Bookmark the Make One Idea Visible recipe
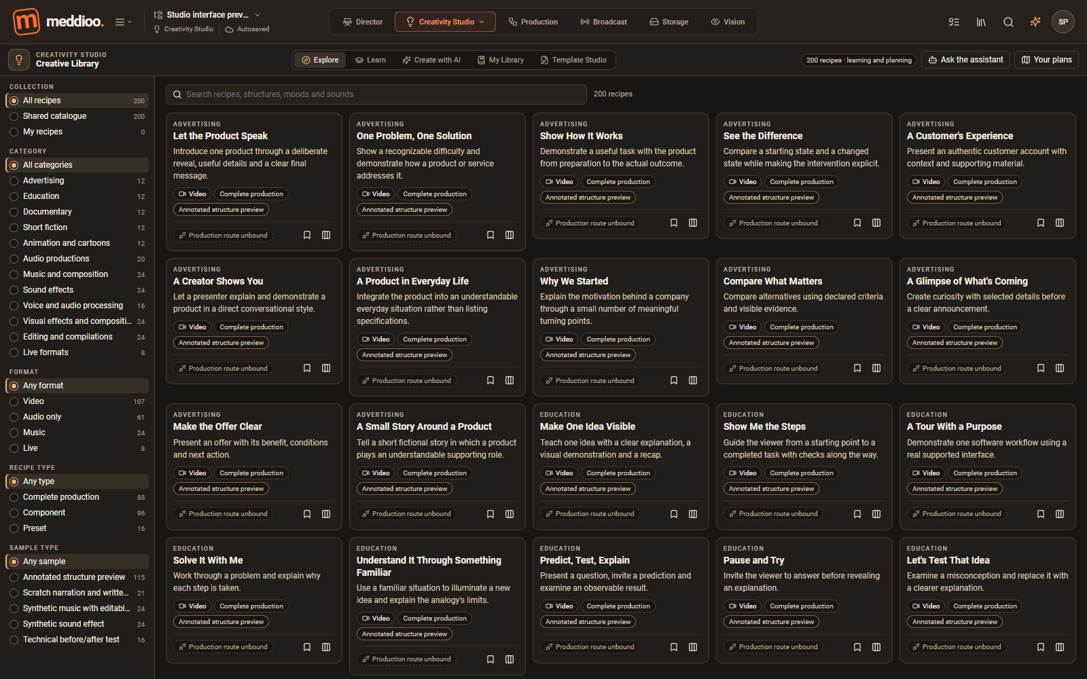Viewport: 1087px width, 679px height. point(674,514)
